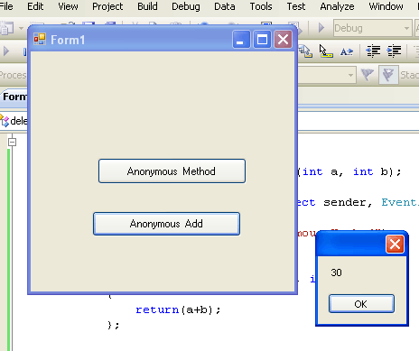Screen dimensions: 419x351
Task: Click the play triangle on second toolbar row
Action: pos(6,51)
